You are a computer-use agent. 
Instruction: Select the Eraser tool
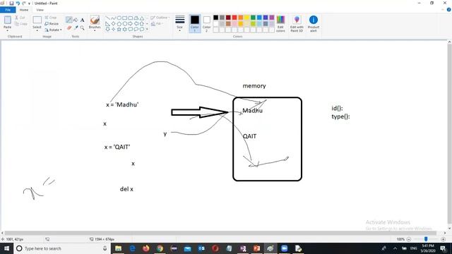click(x=69, y=28)
